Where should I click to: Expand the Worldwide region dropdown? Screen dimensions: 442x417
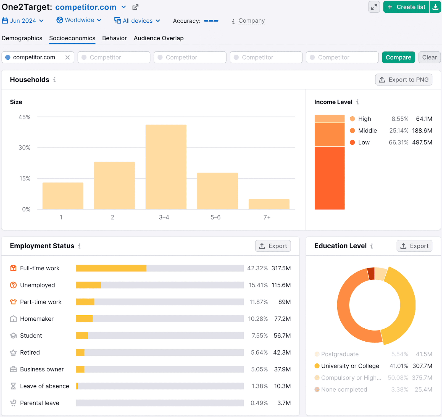coord(79,20)
